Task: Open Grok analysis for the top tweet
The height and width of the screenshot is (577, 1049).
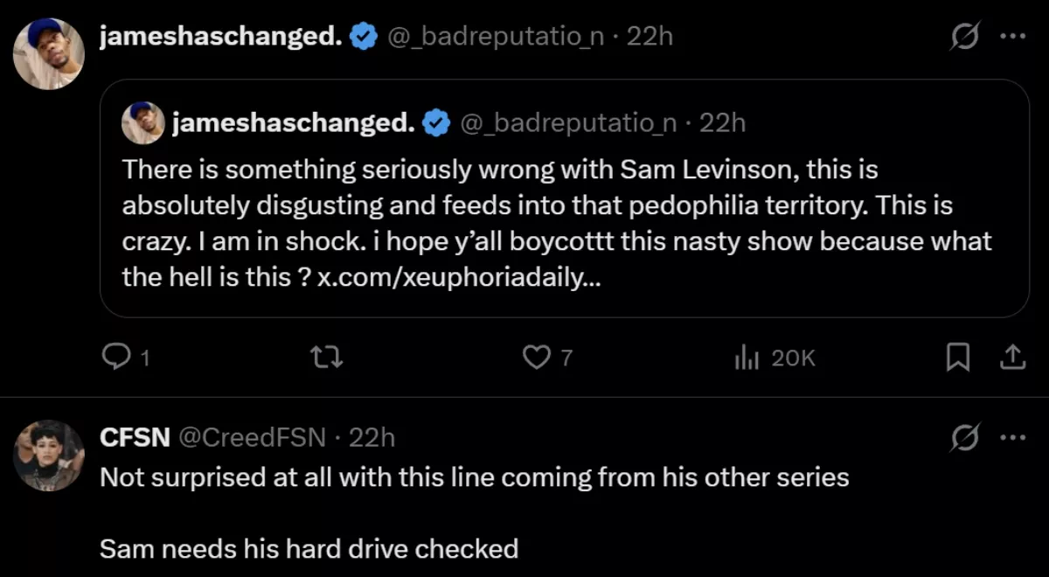Action: (x=963, y=37)
